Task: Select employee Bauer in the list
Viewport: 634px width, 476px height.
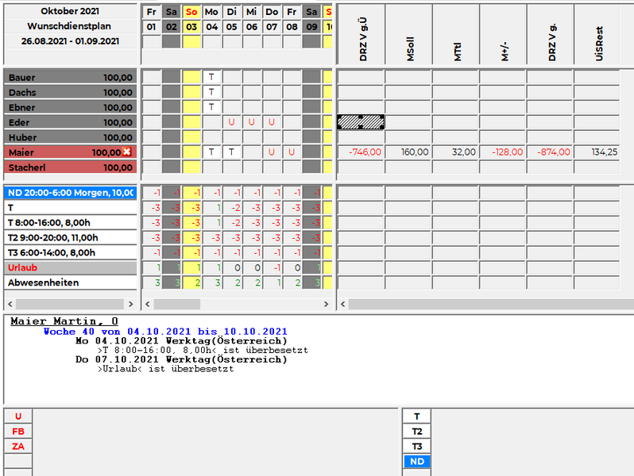Action: click(70, 77)
